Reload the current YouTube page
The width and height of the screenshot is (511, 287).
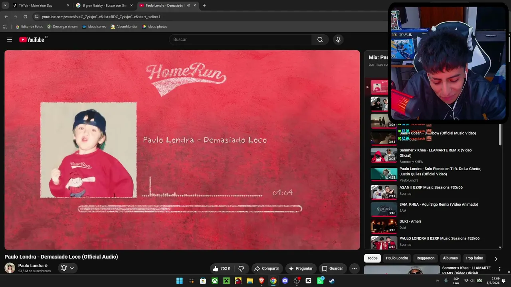(25, 17)
